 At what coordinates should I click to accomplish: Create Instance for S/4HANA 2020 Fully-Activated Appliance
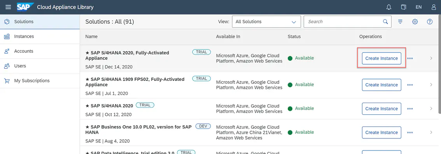click(381, 58)
